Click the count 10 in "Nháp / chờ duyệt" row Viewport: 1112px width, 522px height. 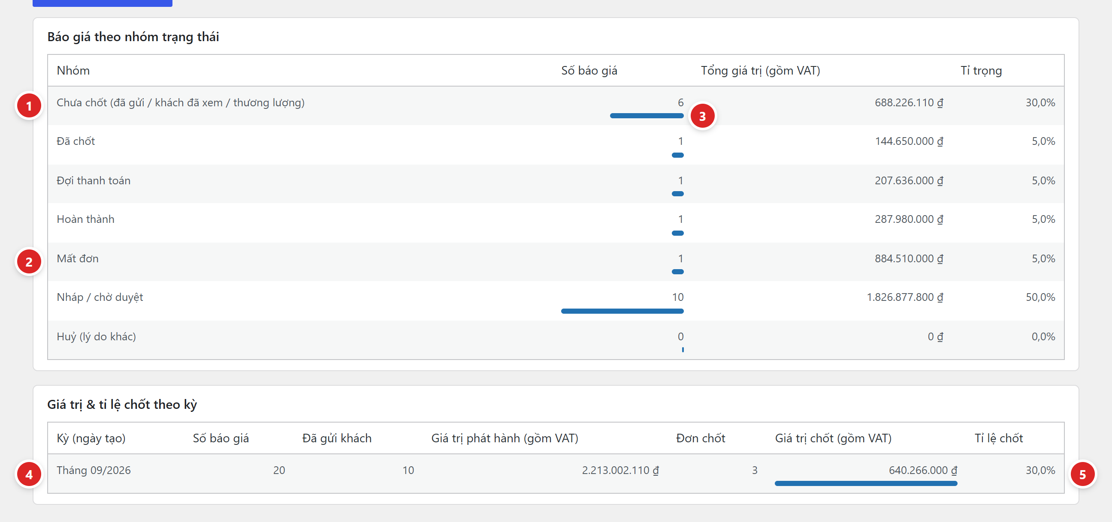(x=677, y=297)
